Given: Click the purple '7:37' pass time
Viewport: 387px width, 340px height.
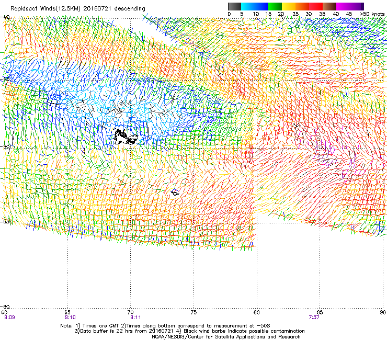Looking at the screenshot, I should click(x=314, y=318).
